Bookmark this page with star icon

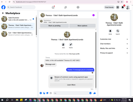[122, 2]
